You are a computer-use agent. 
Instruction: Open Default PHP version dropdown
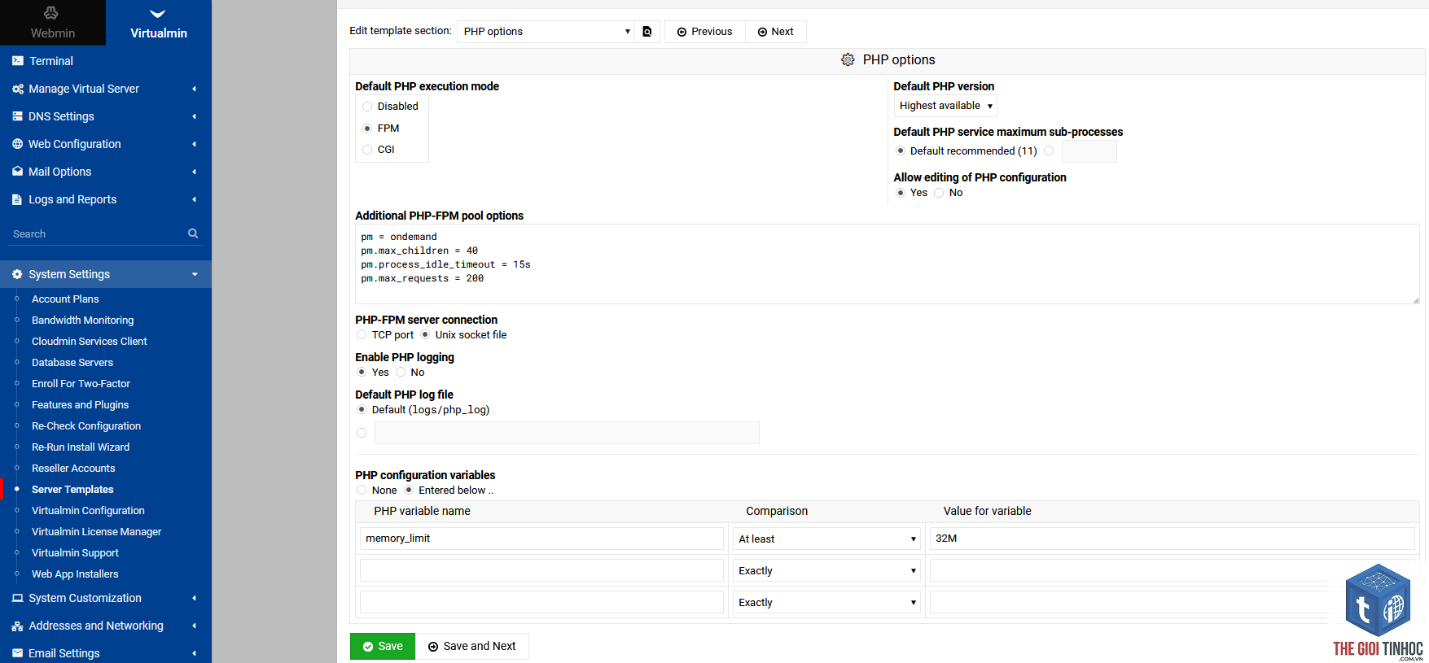(945, 106)
